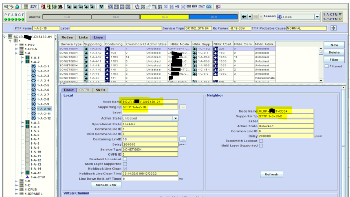This screenshot has height=197, width=350.
Task: Click the Delete button
Action: [x=334, y=52]
